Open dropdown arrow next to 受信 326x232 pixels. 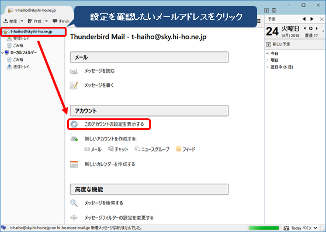[x=22, y=21]
